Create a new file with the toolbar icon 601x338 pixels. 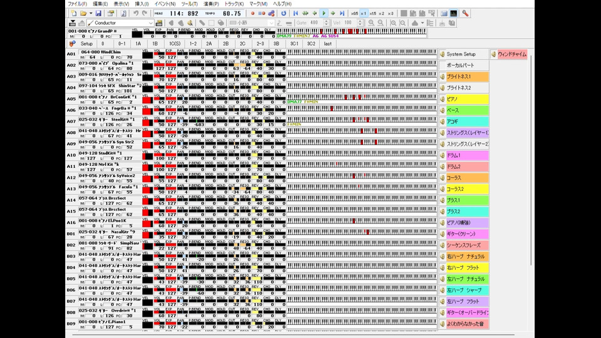tap(74, 13)
